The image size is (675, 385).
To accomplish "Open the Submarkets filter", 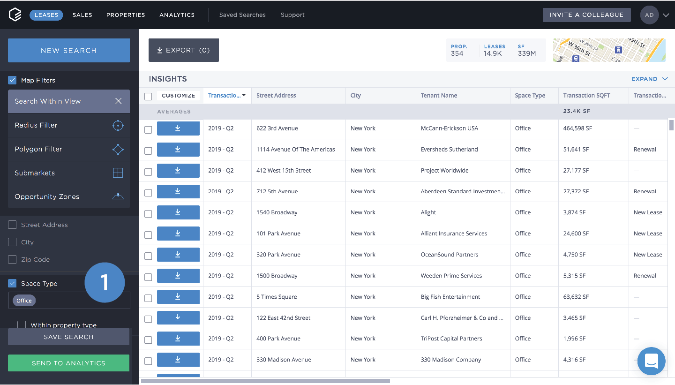I will pyautogui.click(x=68, y=173).
